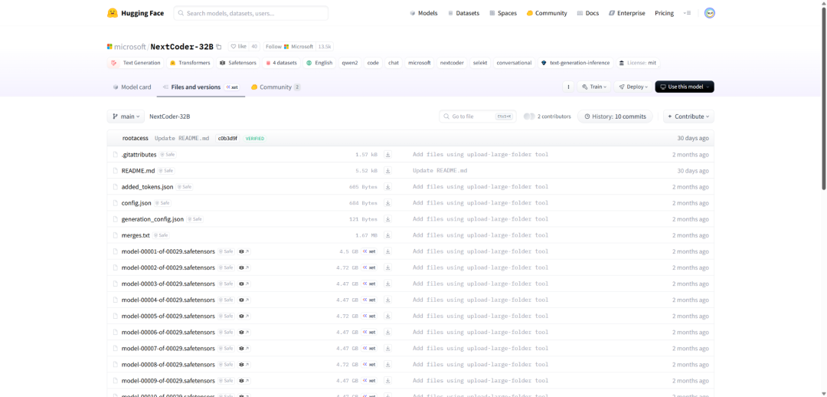827x397 pixels.
Task: Click Safe badge next to merges.txt
Action: [160, 235]
